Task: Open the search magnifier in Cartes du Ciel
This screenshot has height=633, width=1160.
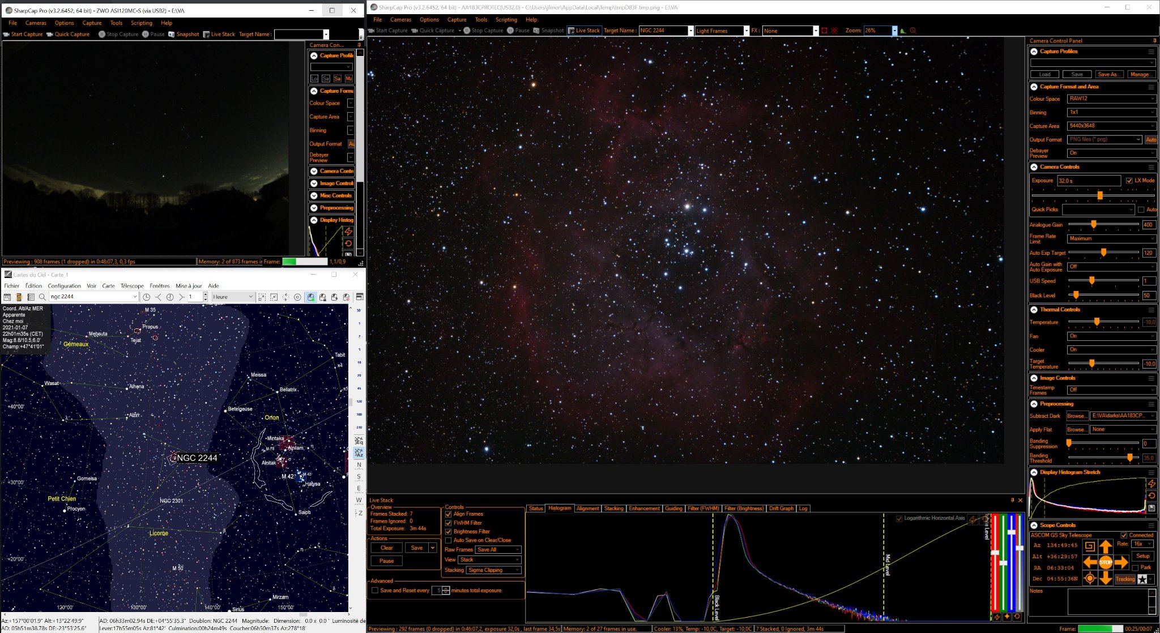Action: (x=42, y=297)
